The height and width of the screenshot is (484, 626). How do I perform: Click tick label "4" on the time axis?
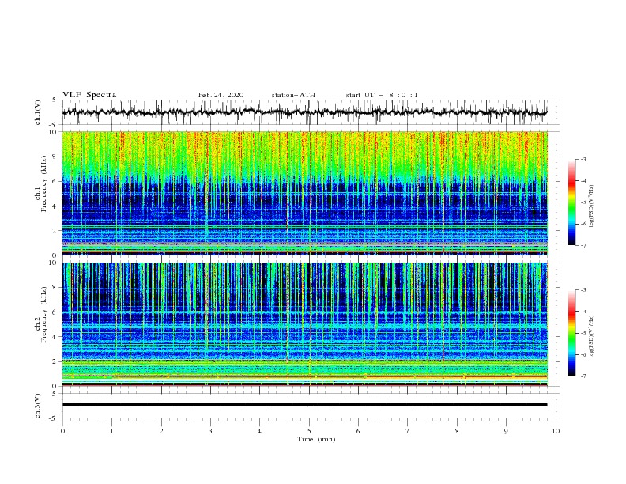(259, 431)
